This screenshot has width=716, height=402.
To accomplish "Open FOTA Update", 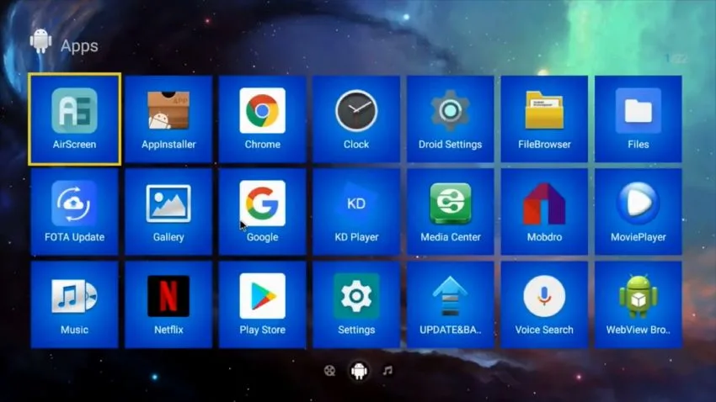I will click(74, 212).
